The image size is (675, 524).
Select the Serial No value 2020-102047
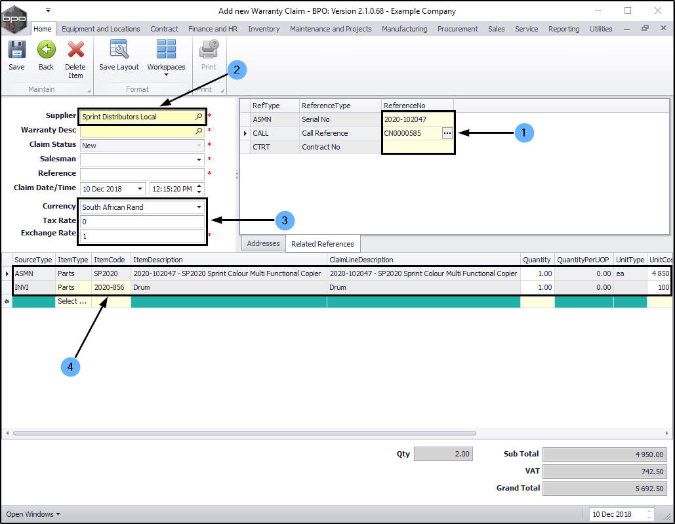click(417, 119)
